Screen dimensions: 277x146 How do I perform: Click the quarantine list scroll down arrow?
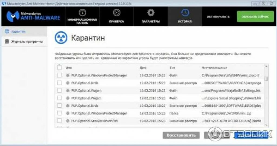[x=266, y=125]
